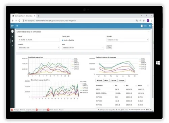Click the browser reload icon
Image resolution: width=169 pixels, height=123 pixels.
[x=19, y=20]
